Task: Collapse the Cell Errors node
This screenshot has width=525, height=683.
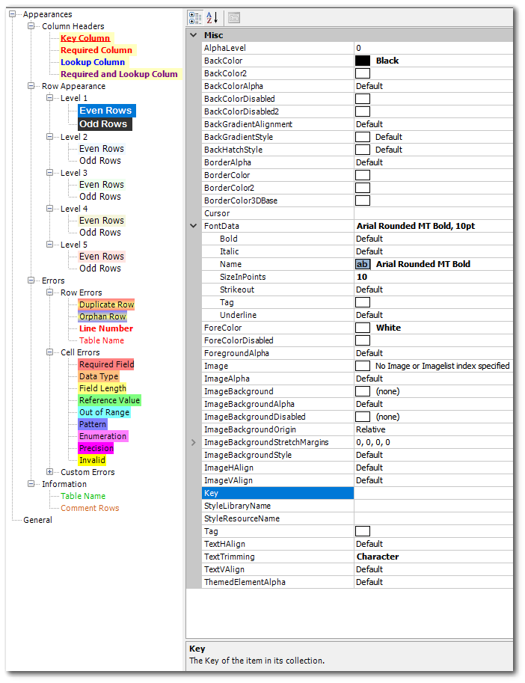Action: (x=50, y=352)
